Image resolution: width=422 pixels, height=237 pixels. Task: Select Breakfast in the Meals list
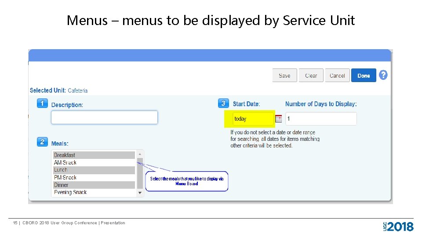click(x=94, y=155)
